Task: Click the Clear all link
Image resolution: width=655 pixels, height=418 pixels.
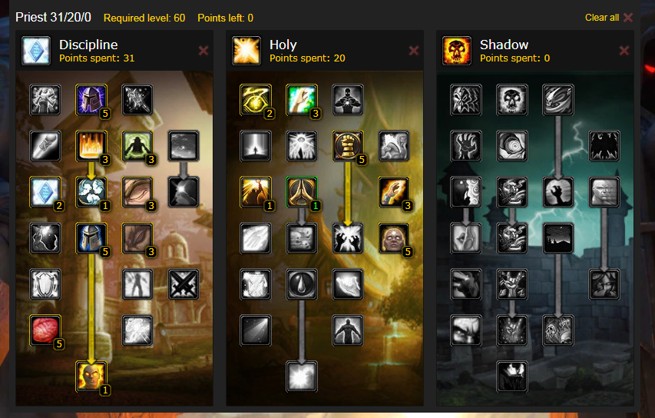Action: 609,18
